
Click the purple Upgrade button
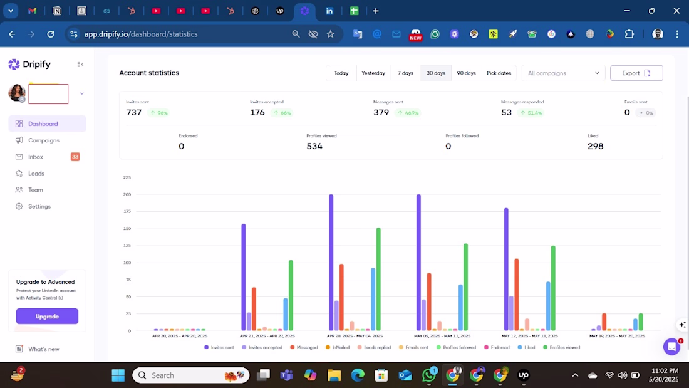47,317
